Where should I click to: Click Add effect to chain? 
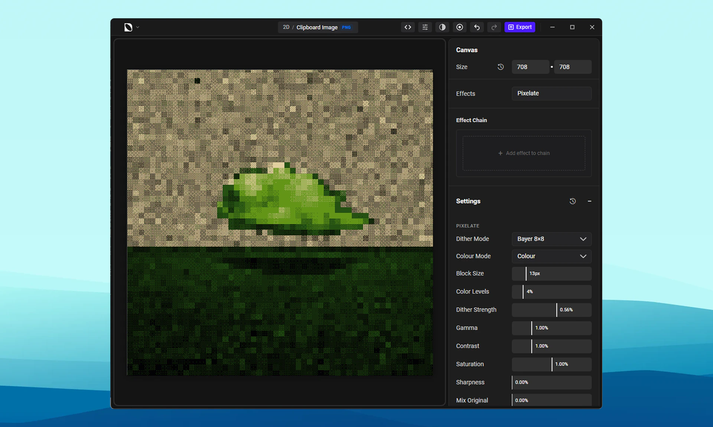point(524,153)
